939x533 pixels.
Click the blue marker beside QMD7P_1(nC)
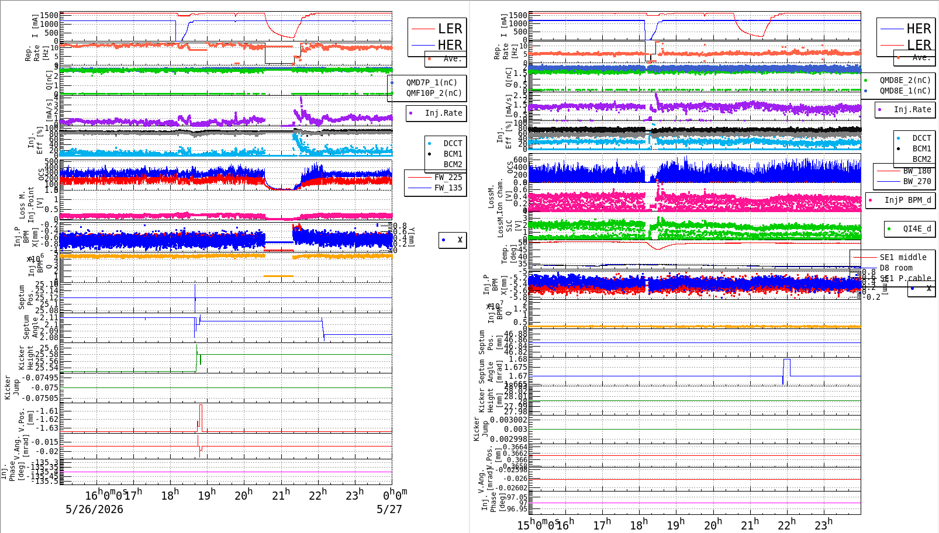click(x=392, y=82)
